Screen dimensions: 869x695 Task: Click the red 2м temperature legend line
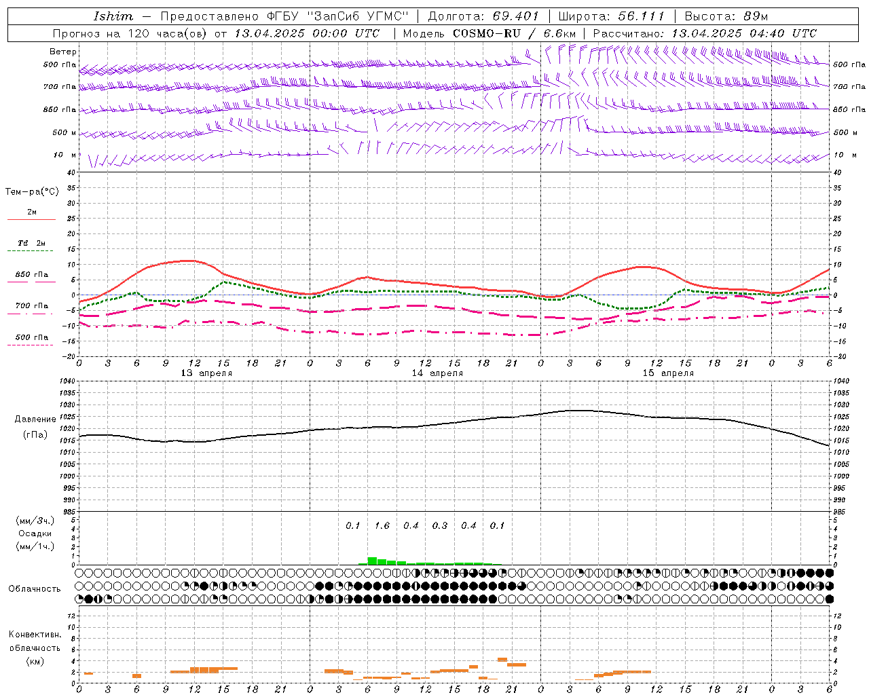tap(31, 220)
